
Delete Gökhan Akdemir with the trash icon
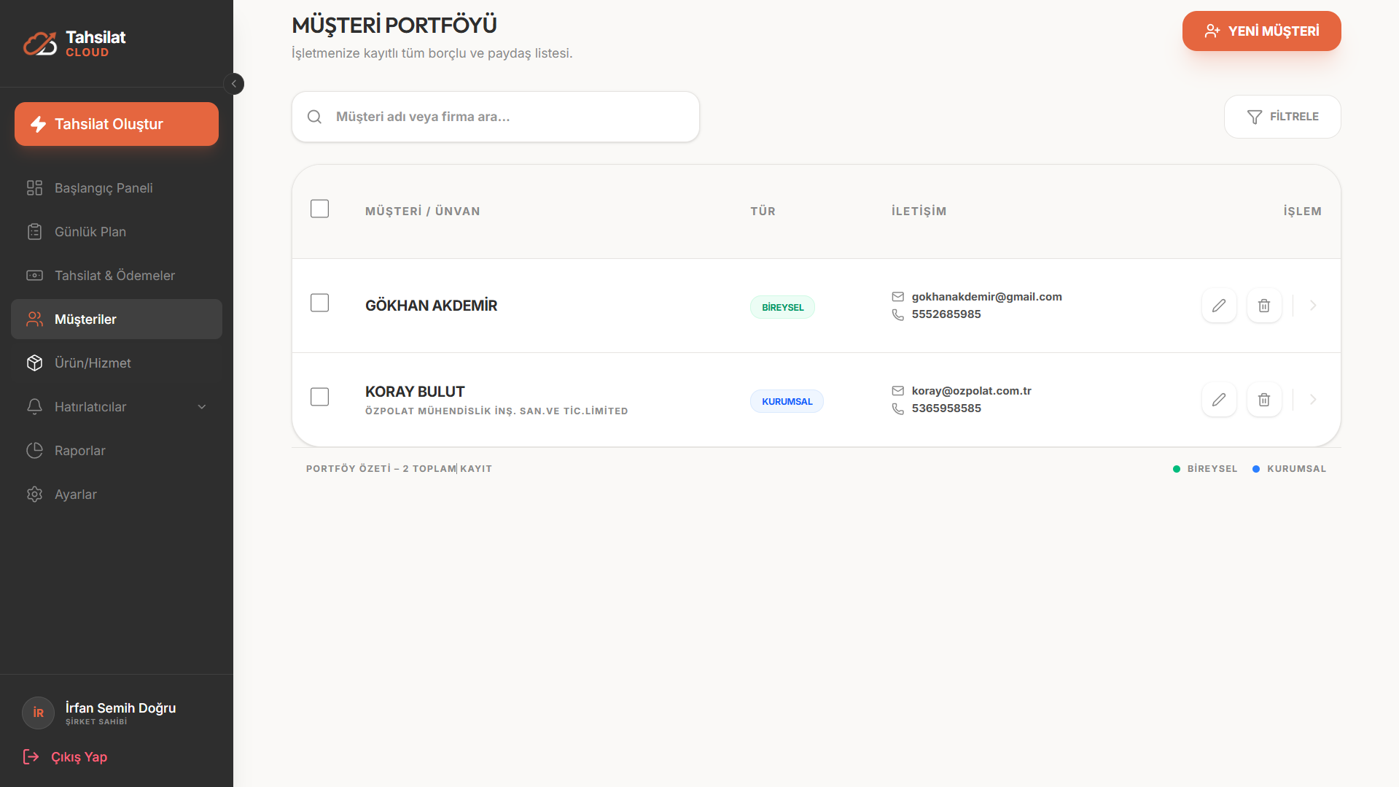(1264, 306)
